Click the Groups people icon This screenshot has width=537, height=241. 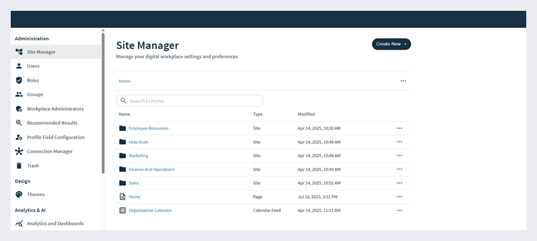[19, 94]
